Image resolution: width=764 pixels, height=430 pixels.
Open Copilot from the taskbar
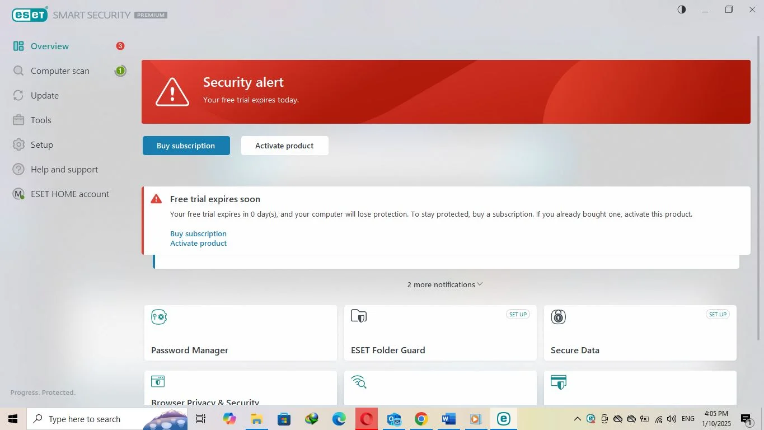[229, 419]
